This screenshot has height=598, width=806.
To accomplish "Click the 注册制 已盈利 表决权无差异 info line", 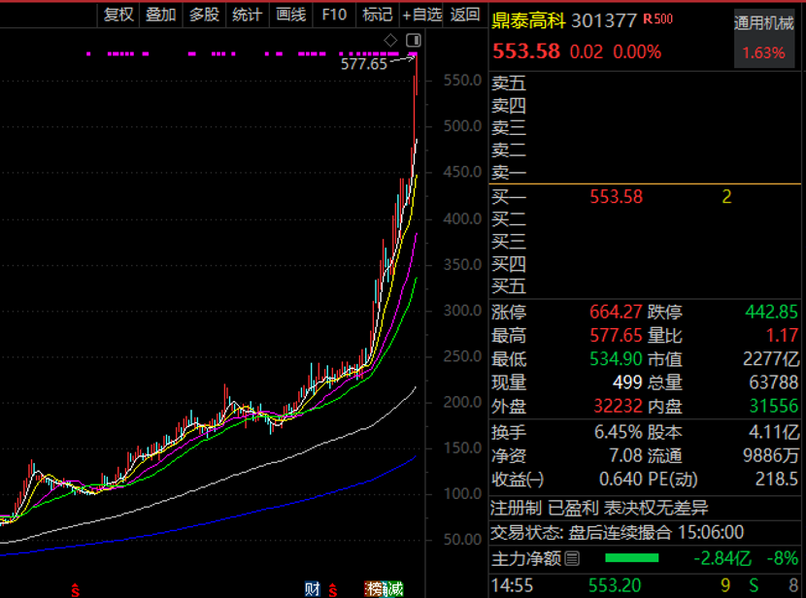I will [x=599, y=508].
